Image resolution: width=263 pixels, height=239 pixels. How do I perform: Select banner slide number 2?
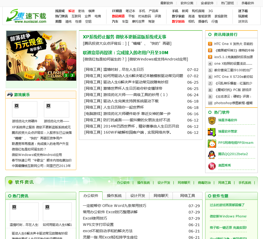(72, 75)
